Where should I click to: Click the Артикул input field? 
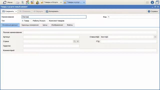tap(51, 37)
